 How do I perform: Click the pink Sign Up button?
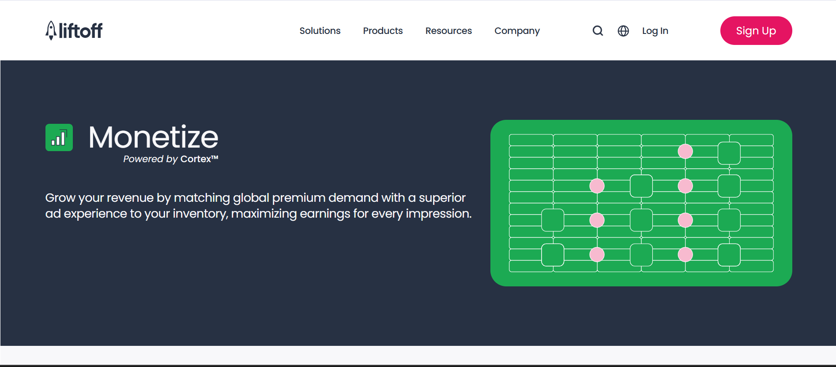pyautogui.click(x=756, y=30)
